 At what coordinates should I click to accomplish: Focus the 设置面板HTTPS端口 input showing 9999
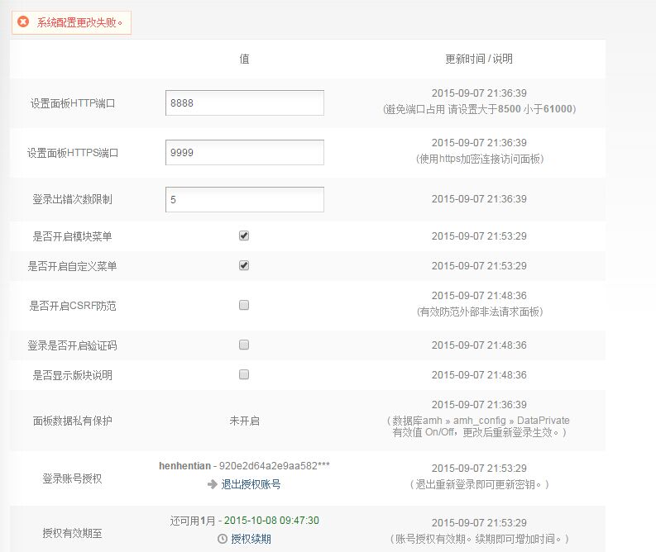point(244,152)
